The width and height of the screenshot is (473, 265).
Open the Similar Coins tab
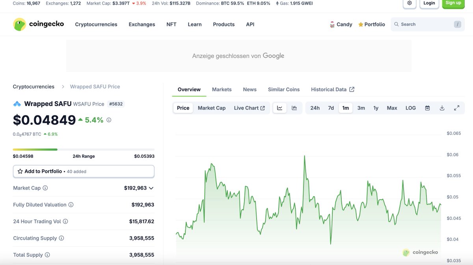[284, 89]
